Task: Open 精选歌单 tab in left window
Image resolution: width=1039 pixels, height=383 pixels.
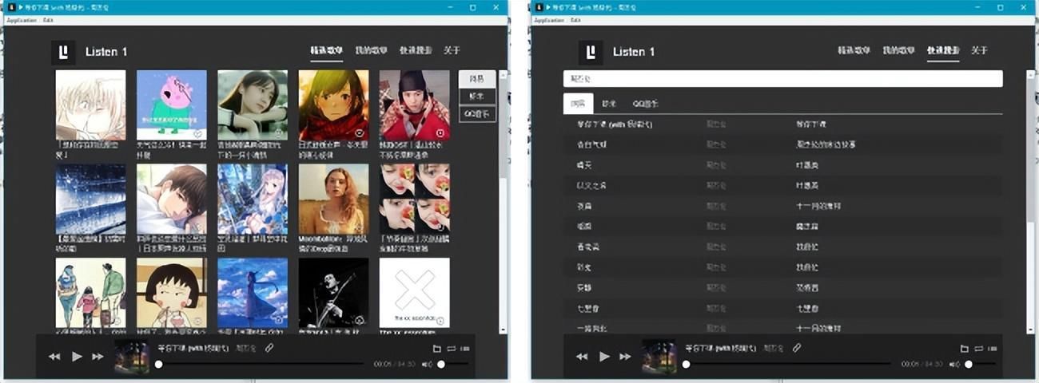Action: point(327,50)
